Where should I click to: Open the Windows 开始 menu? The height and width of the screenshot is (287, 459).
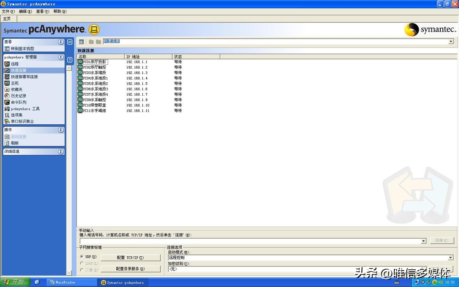coord(15,282)
